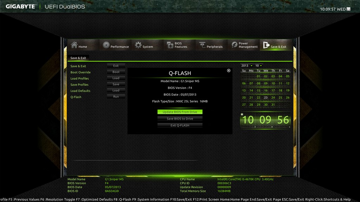Click the top-right time 10:09:57 WED
The height and width of the screenshot is (202, 360).
pos(333,9)
